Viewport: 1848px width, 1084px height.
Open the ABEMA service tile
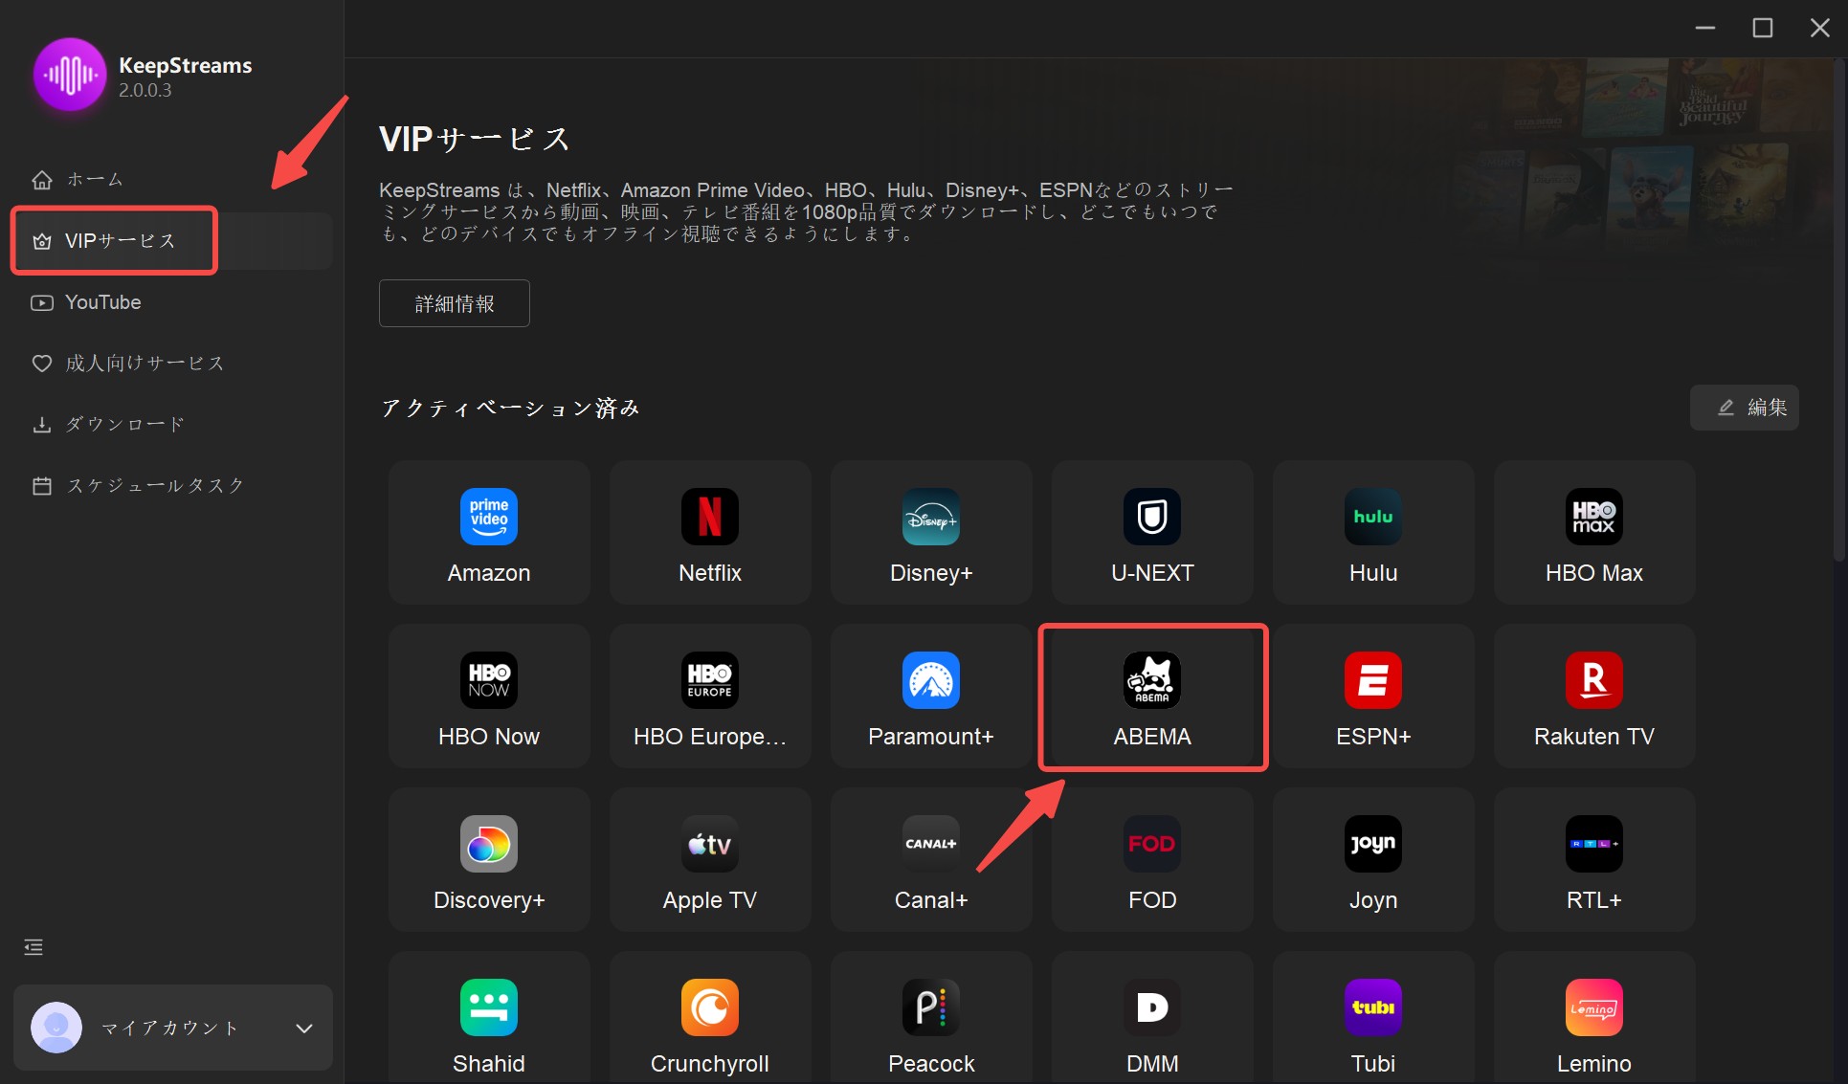click(x=1152, y=696)
